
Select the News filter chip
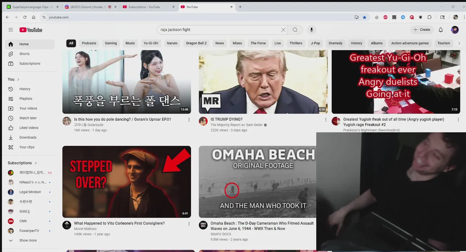coord(220,43)
